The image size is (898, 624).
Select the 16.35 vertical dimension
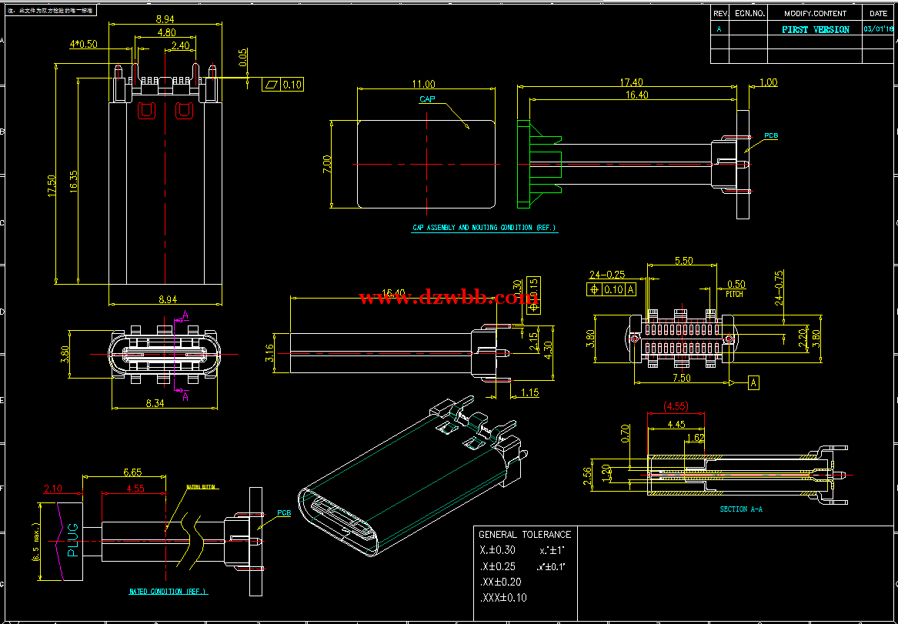73,182
